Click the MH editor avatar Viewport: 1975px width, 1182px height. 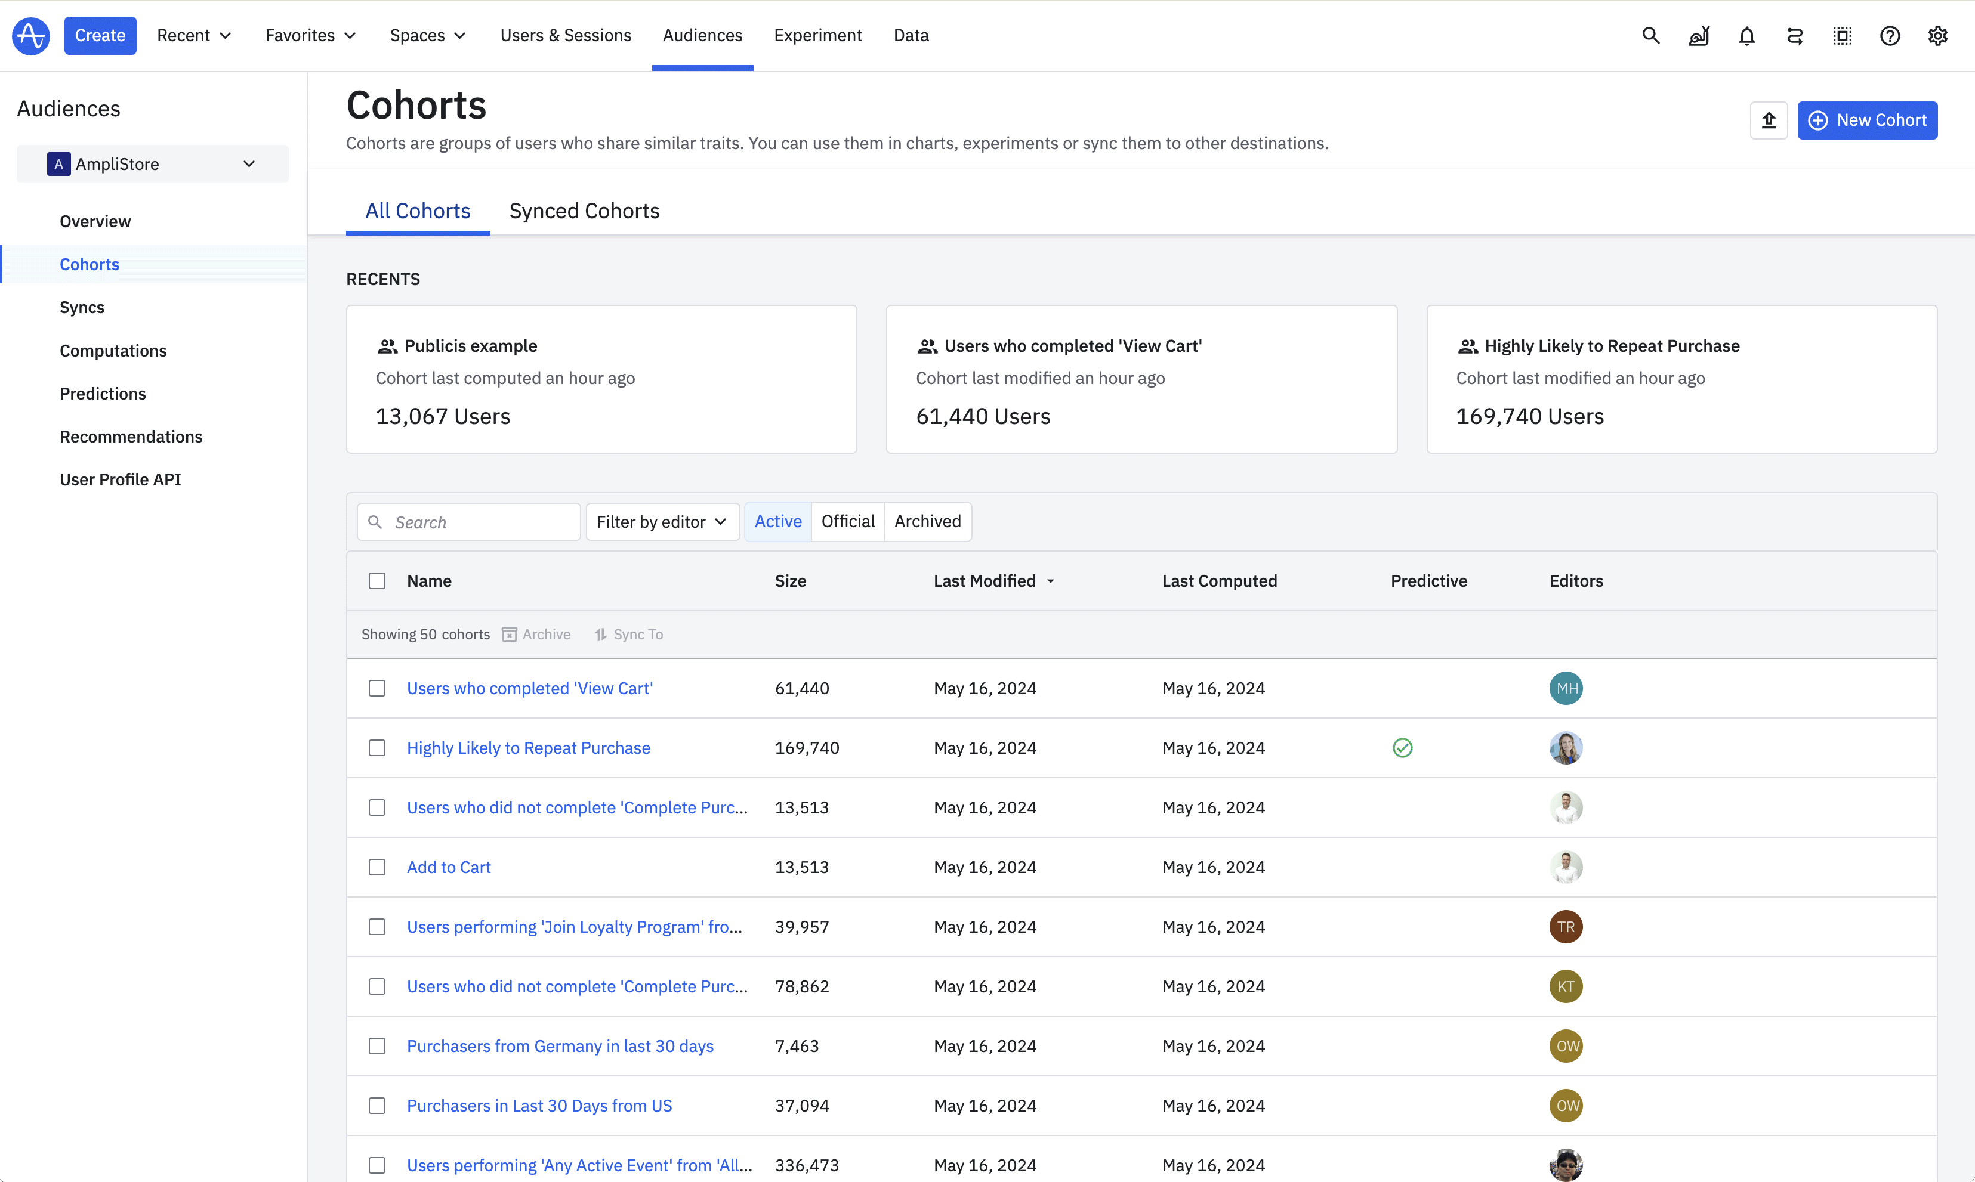click(1566, 688)
